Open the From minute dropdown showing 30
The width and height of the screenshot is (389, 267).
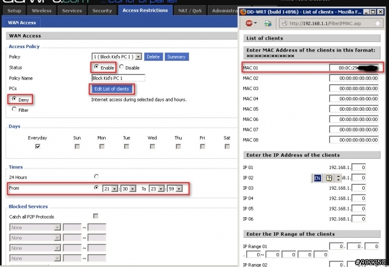tap(128, 189)
